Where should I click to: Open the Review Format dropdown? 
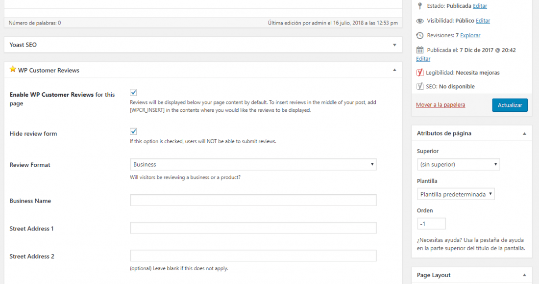[253, 164]
